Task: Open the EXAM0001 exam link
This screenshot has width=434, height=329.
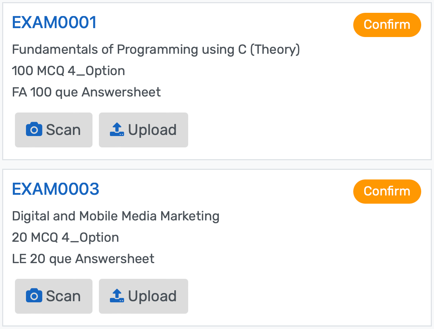Action: [x=54, y=22]
